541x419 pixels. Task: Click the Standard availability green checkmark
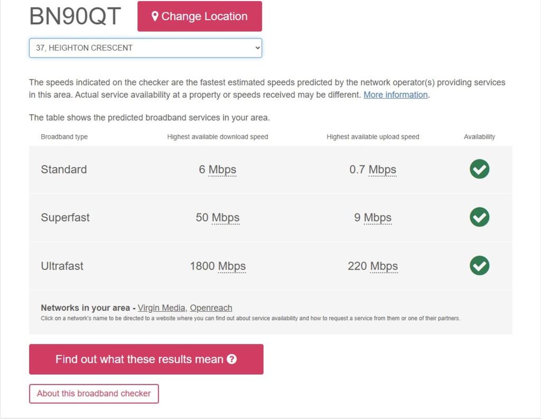click(479, 169)
